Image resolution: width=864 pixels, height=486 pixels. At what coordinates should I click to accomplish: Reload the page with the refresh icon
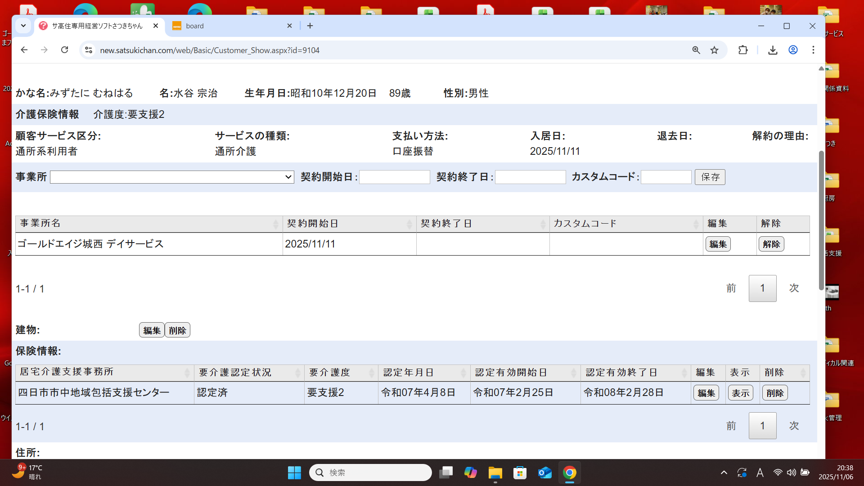[x=65, y=50]
